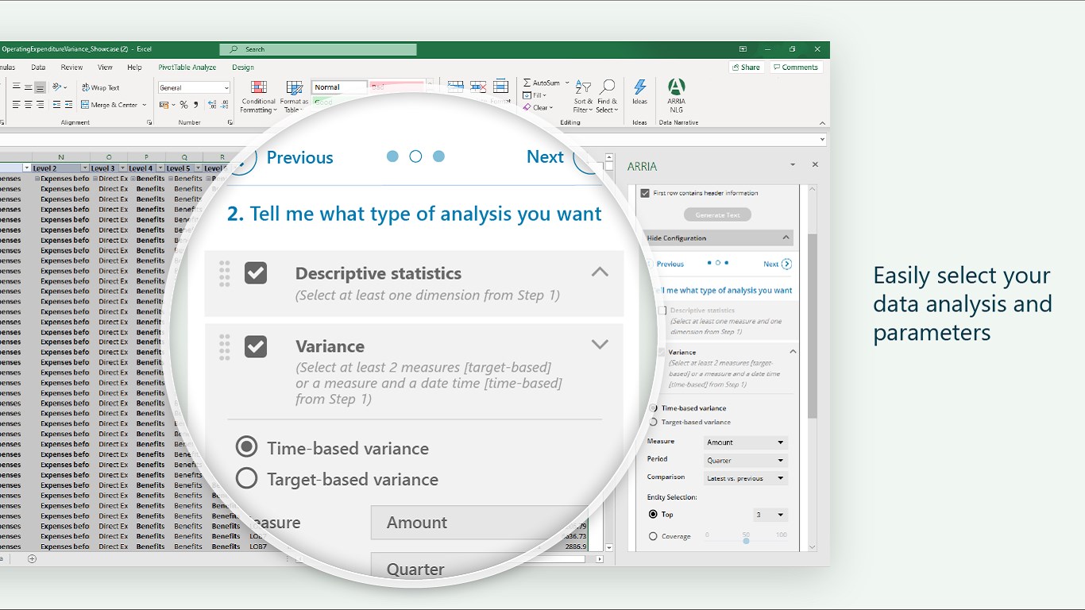Open ARRIA pane options arrow
This screenshot has width=1085, height=610.
pyautogui.click(x=792, y=164)
